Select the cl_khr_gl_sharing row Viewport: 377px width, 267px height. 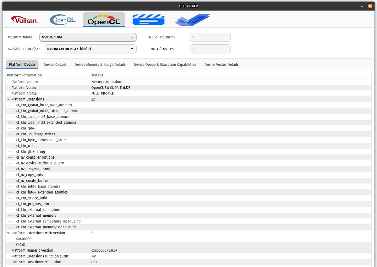coord(188,151)
